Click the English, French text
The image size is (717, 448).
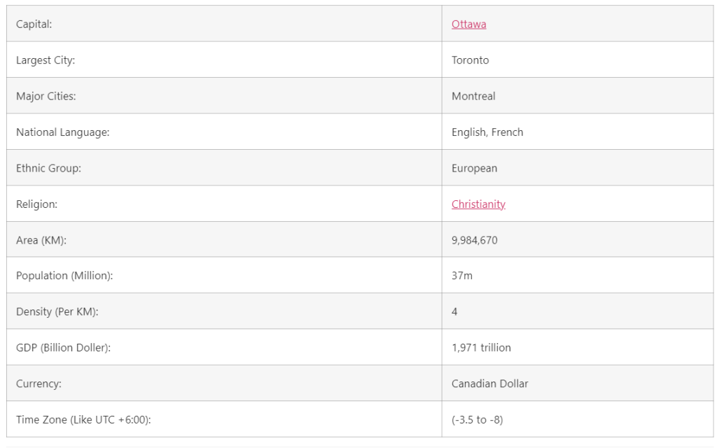click(487, 132)
